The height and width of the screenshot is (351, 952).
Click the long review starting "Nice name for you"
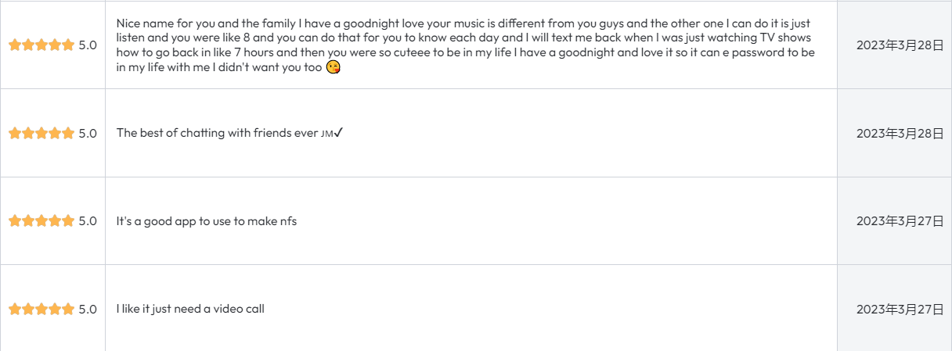465,45
